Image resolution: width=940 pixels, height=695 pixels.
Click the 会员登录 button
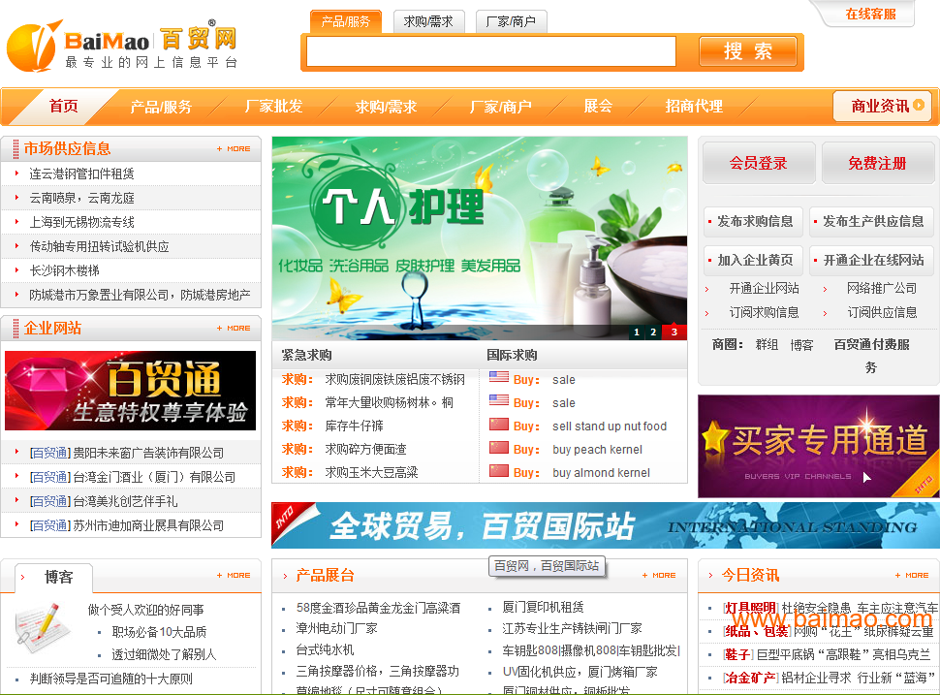[x=758, y=164]
